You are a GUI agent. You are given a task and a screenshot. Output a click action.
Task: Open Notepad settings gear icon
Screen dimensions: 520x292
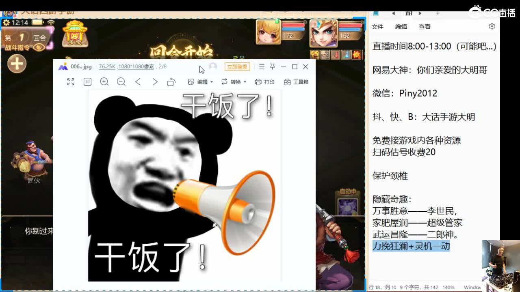coord(492,26)
